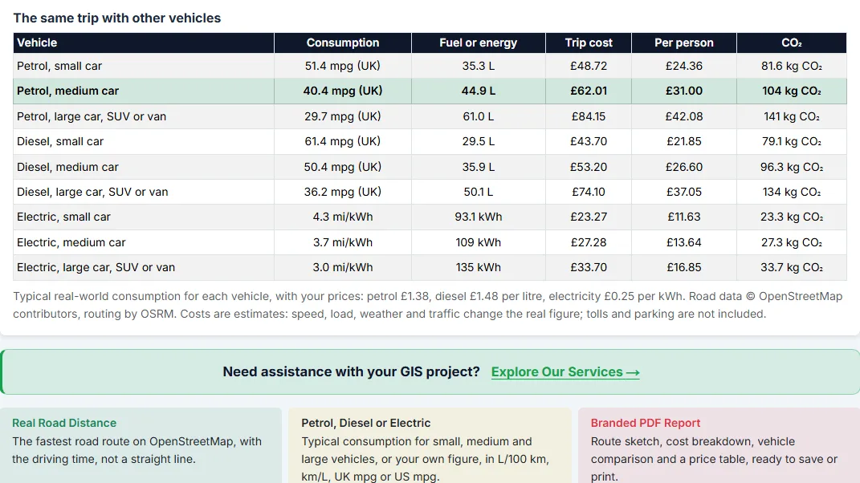Click the £62.01 trip cost cell
The width and height of the screenshot is (860, 483).
(x=589, y=91)
